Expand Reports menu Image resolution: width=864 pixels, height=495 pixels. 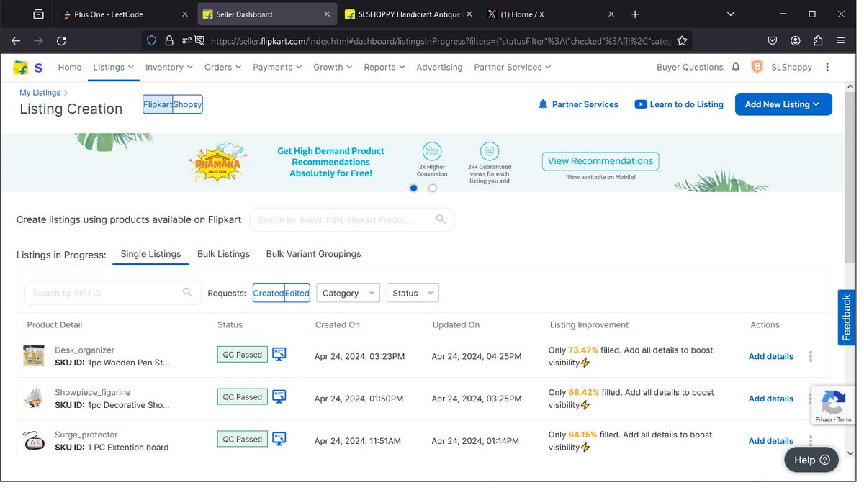point(384,67)
